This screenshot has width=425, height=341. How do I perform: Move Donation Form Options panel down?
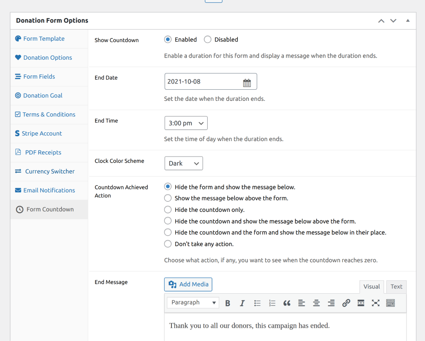tap(393, 21)
